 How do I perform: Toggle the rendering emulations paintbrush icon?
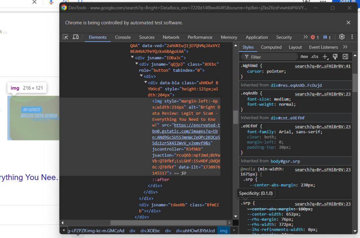pyautogui.click(x=335, y=57)
